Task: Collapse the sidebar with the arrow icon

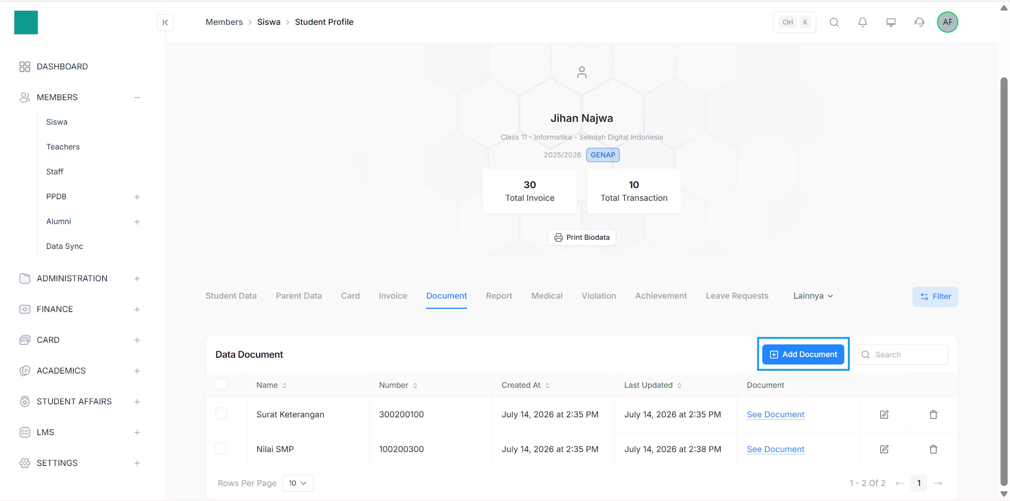Action: point(165,22)
